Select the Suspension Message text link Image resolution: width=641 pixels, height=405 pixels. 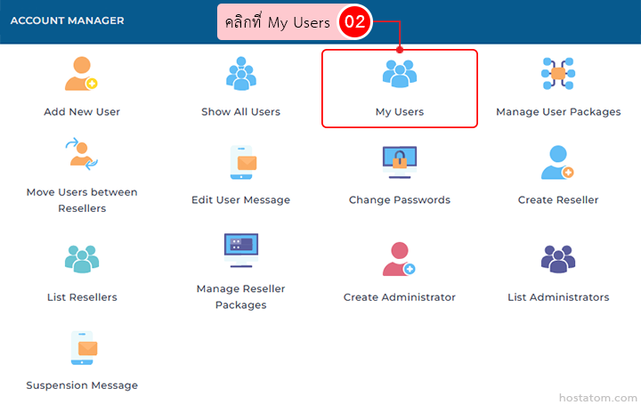point(82,385)
